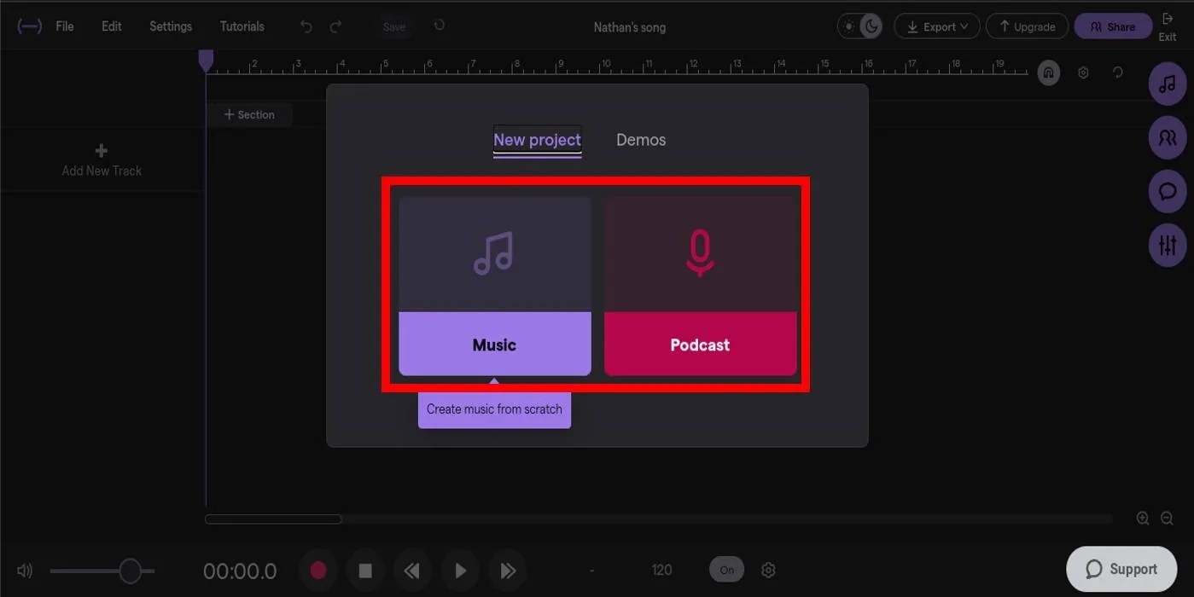Open the Settings menu
The height and width of the screenshot is (597, 1194).
coord(170,26)
